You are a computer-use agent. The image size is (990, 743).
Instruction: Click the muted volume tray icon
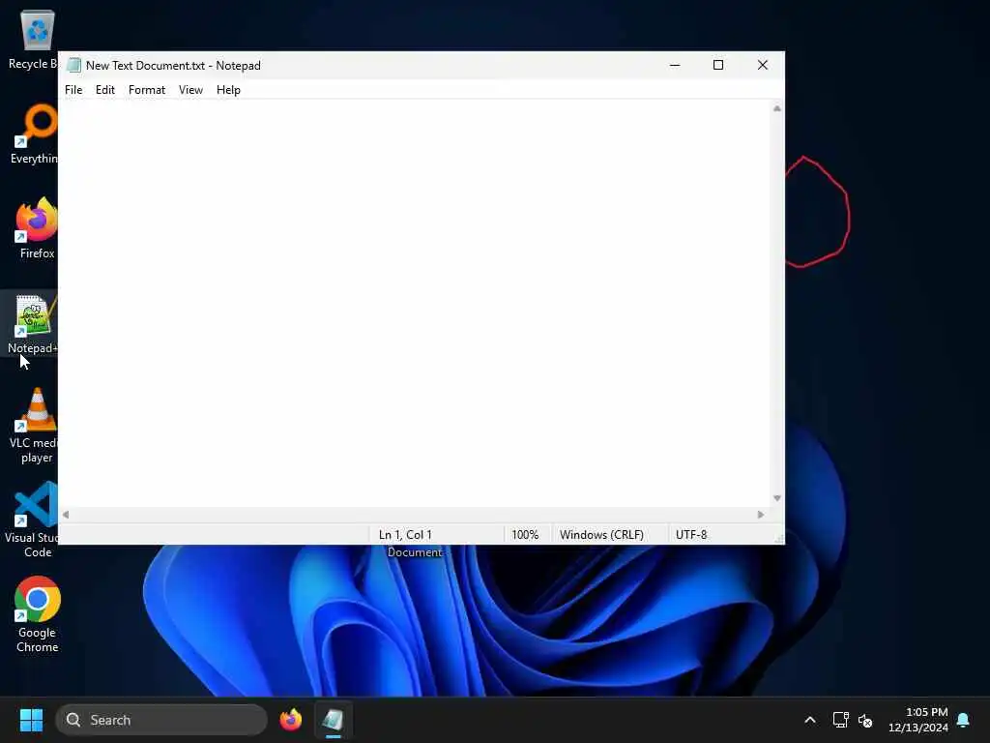tap(865, 720)
